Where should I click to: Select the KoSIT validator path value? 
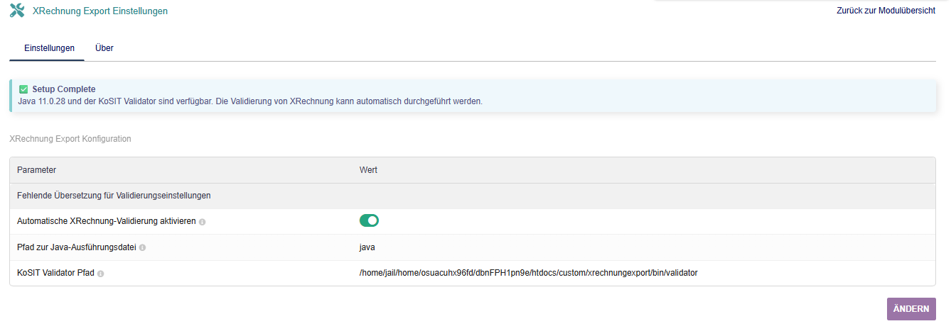[x=528, y=273]
